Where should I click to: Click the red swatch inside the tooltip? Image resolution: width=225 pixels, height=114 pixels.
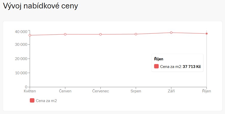(156, 66)
